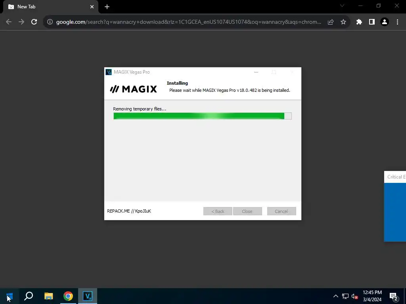Bookmark this tab with star icon
406x304 pixels.
343,22
